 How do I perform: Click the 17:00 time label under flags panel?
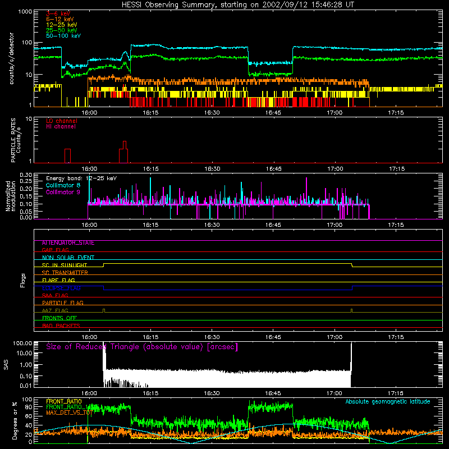click(x=335, y=337)
